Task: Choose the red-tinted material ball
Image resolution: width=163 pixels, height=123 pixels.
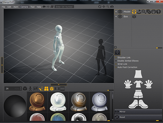Action: tap(37, 117)
